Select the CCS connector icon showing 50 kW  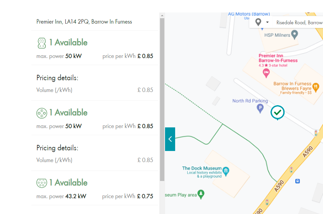point(41,42)
